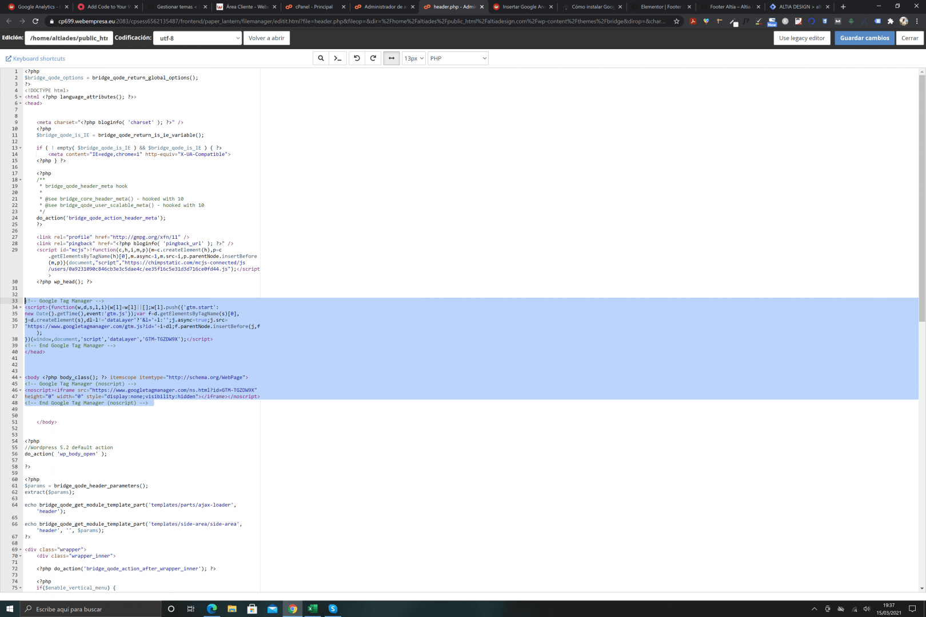Close the header.php browser tab
926x617 pixels.
[482, 7]
